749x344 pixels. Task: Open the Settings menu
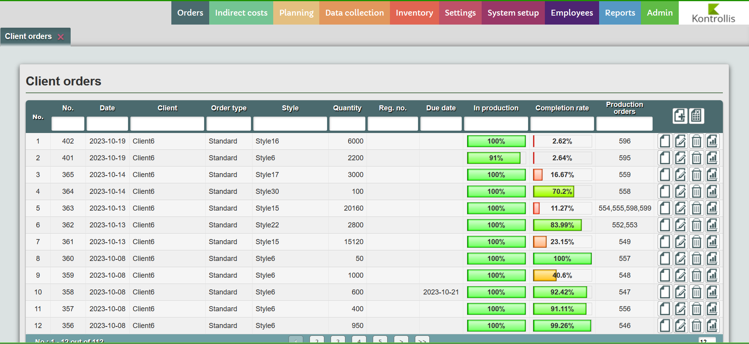tap(460, 13)
